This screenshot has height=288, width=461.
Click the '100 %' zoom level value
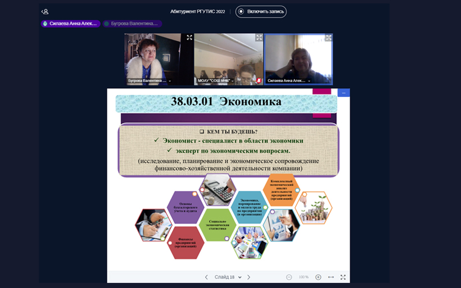(304, 277)
